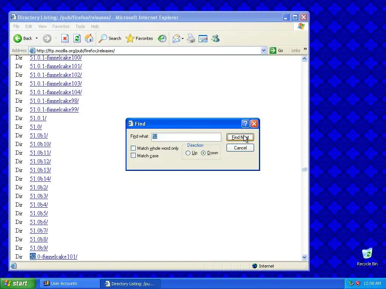This screenshot has width=386, height=289.
Task: Open the 51.0.1-funnelcake100/ link
Action: tap(56, 58)
